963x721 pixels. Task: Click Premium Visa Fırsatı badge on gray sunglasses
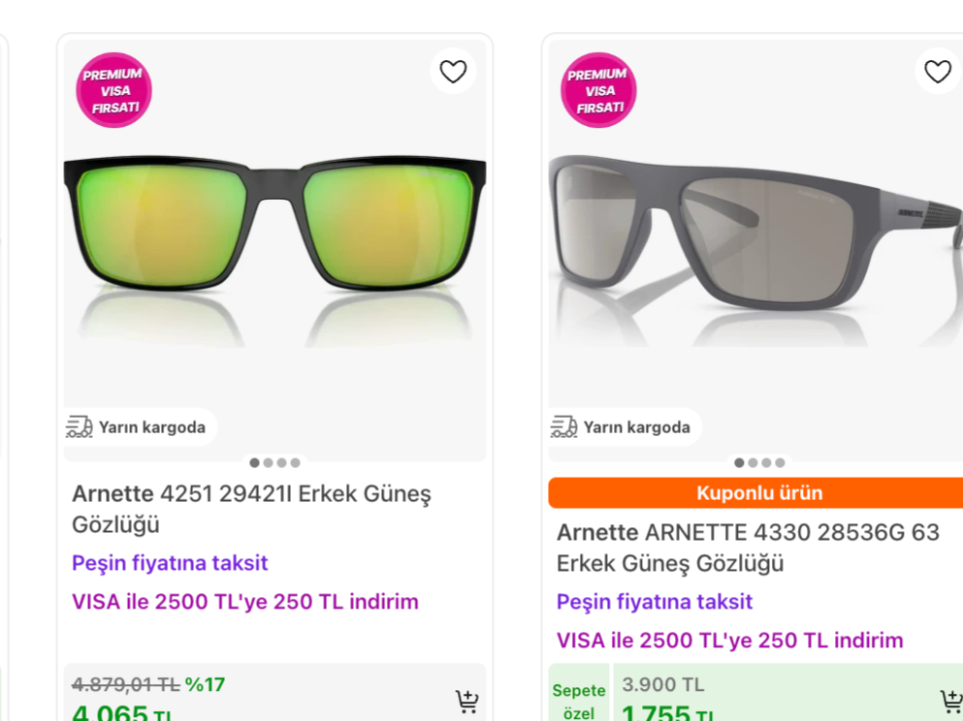click(598, 90)
